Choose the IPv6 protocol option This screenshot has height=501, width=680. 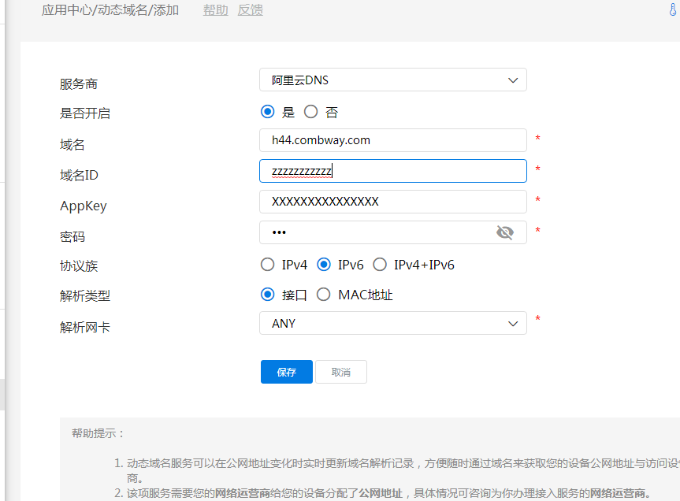(324, 265)
